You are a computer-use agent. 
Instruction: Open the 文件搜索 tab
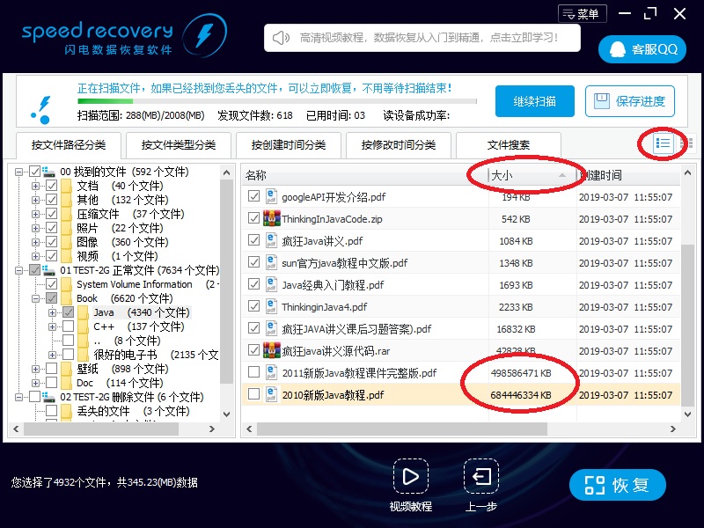click(509, 145)
